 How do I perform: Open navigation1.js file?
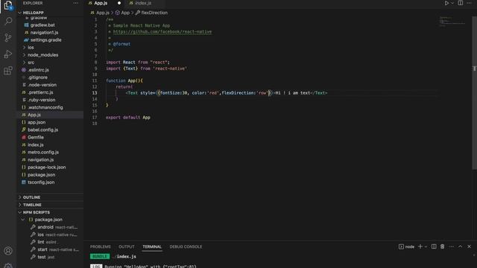[44, 33]
